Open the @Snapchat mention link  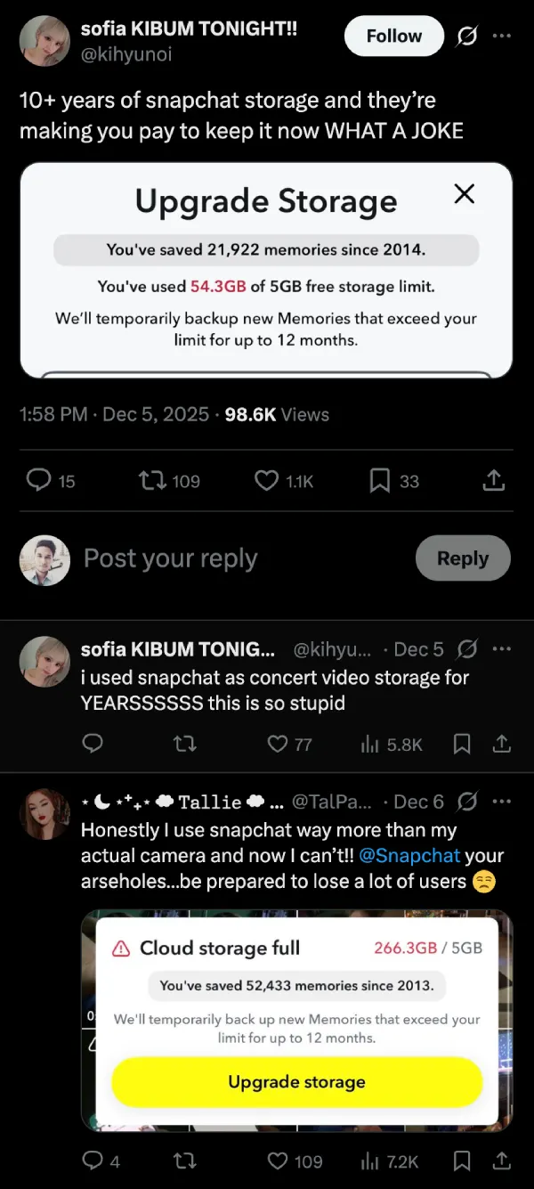pyautogui.click(x=438, y=853)
